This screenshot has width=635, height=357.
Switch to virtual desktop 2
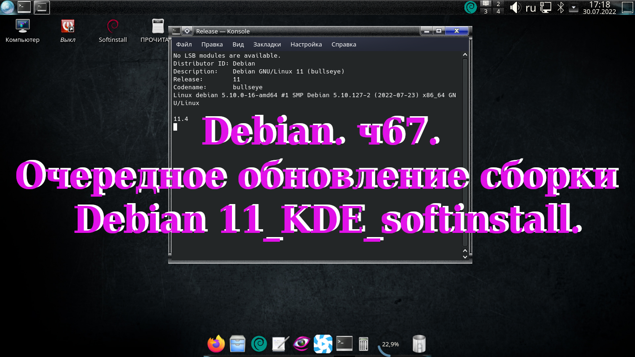click(x=498, y=4)
